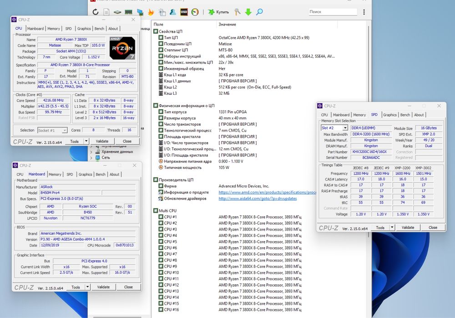
Task: Click the lightning icon beside Типичная мощность
Action: 161,168
